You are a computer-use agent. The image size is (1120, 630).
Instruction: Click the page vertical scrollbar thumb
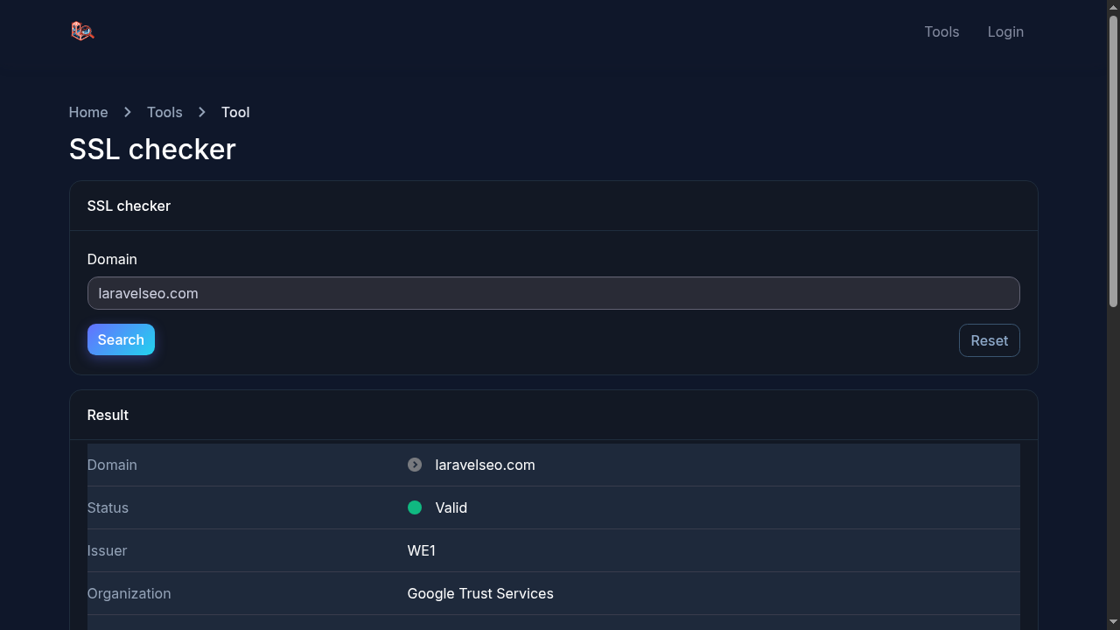[1113, 159]
